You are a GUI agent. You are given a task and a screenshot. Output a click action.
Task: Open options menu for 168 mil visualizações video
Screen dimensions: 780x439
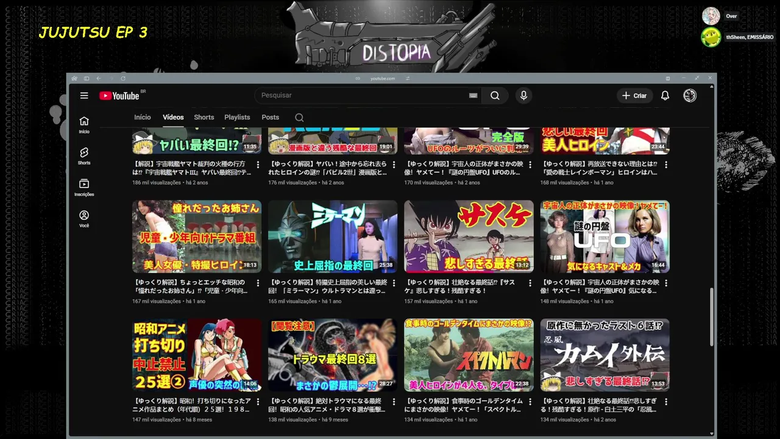tap(665, 165)
